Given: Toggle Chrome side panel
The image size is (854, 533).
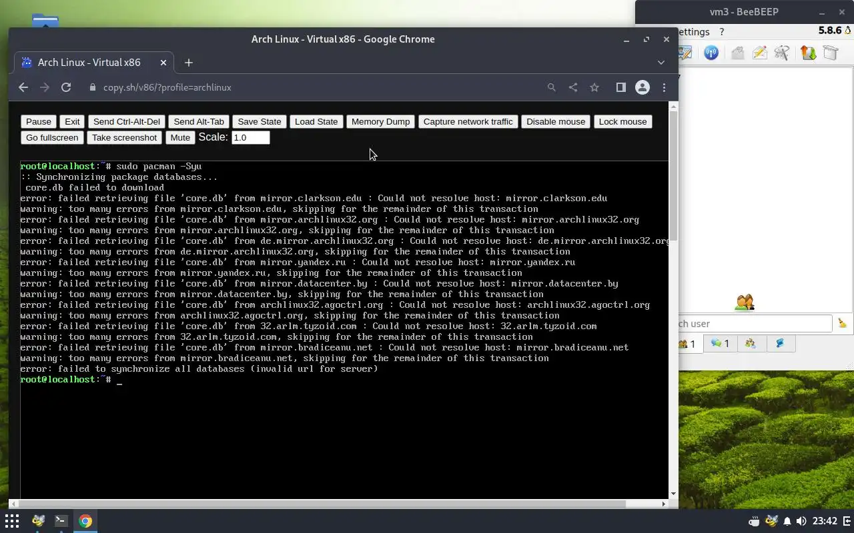Looking at the screenshot, I should [620, 87].
